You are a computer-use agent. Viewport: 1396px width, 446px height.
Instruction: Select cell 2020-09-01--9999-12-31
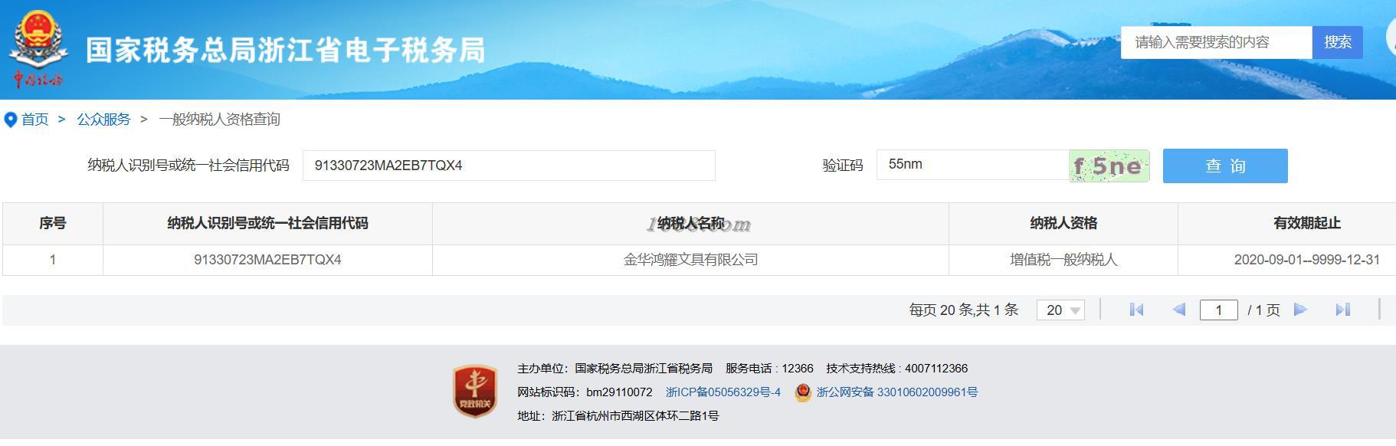(1306, 260)
